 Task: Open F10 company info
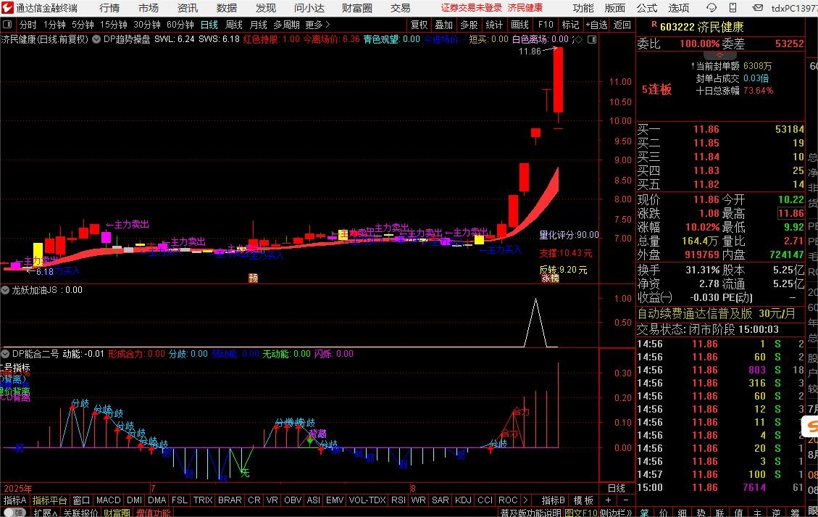(x=546, y=25)
